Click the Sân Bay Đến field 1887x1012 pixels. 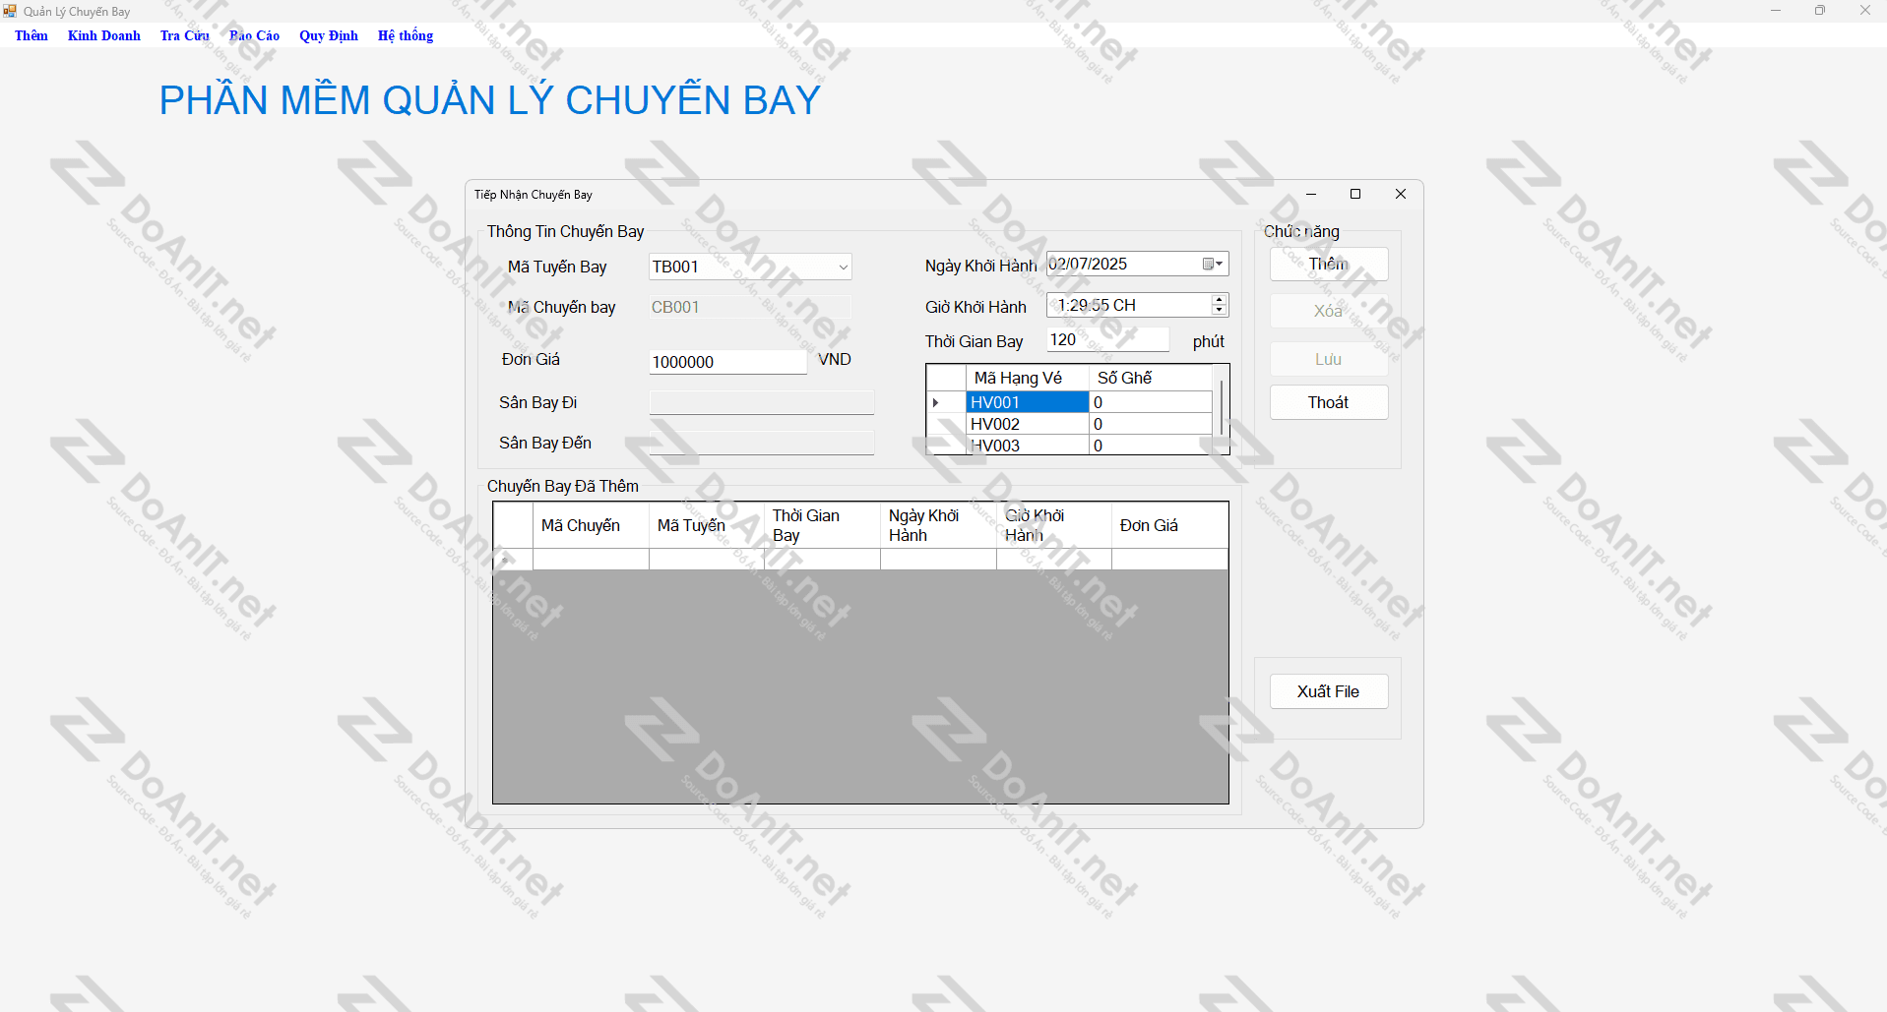[x=761, y=443]
